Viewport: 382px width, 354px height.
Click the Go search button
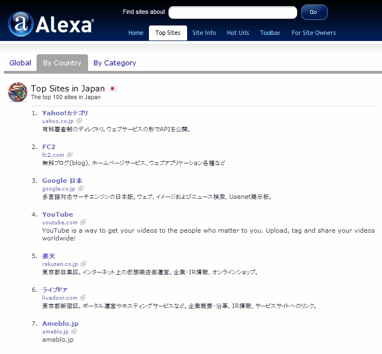pos(314,12)
